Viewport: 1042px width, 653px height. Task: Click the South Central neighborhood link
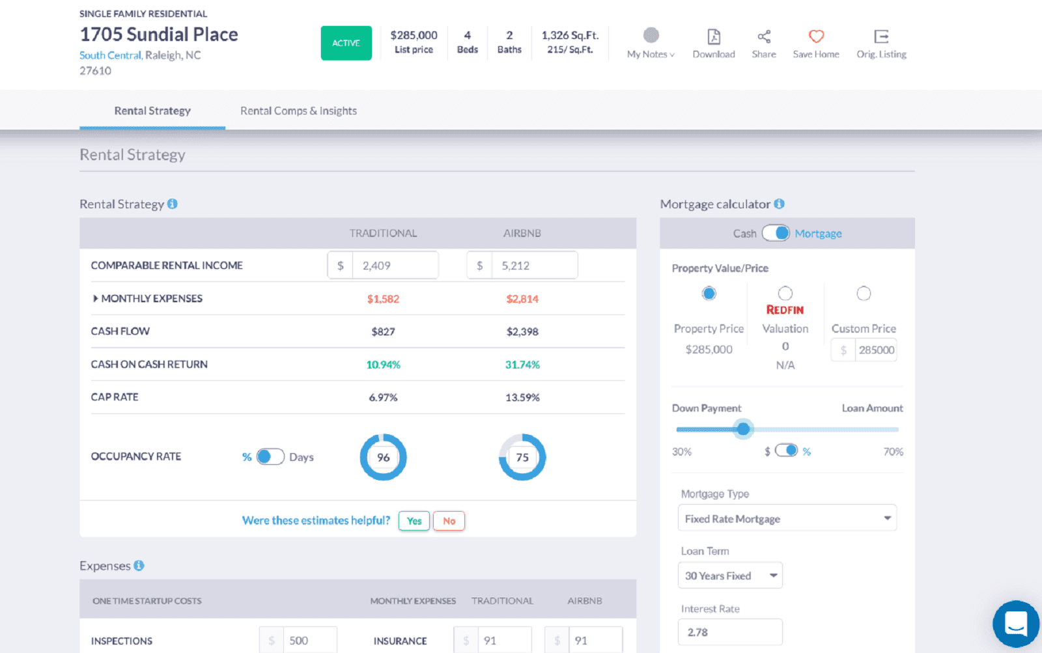click(110, 55)
